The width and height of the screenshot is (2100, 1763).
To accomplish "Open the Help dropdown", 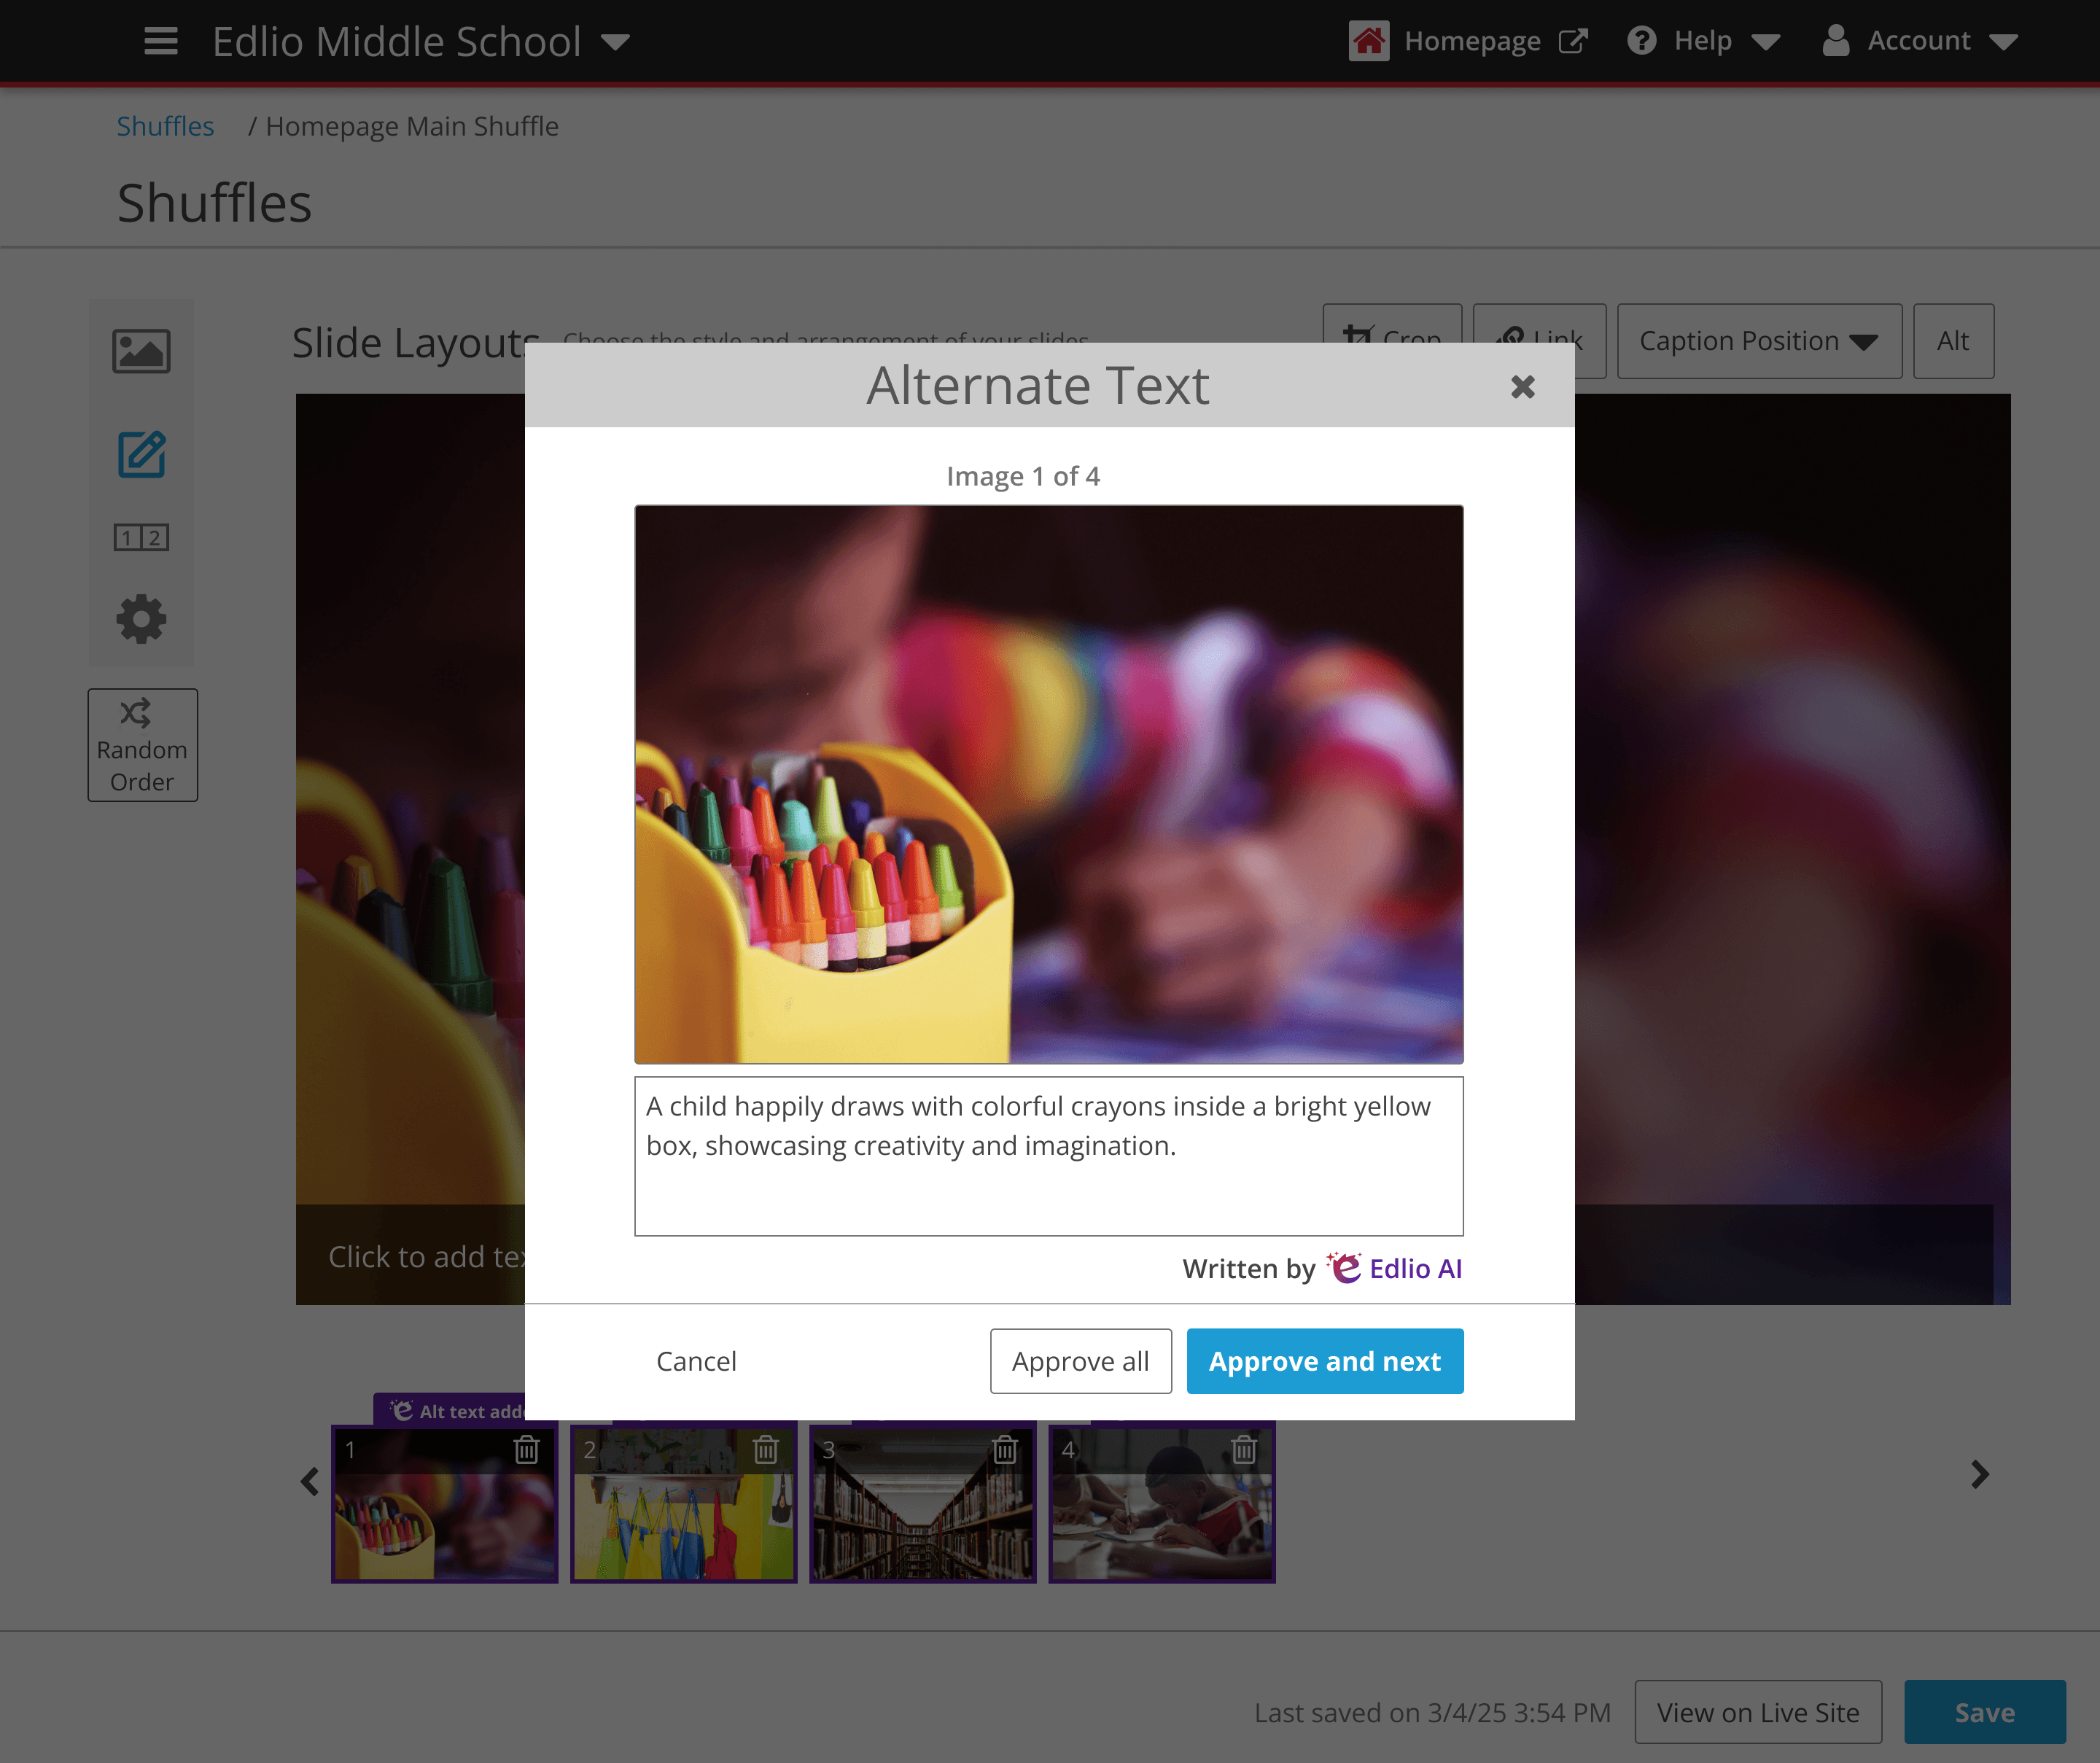I will tap(1703, 41).
